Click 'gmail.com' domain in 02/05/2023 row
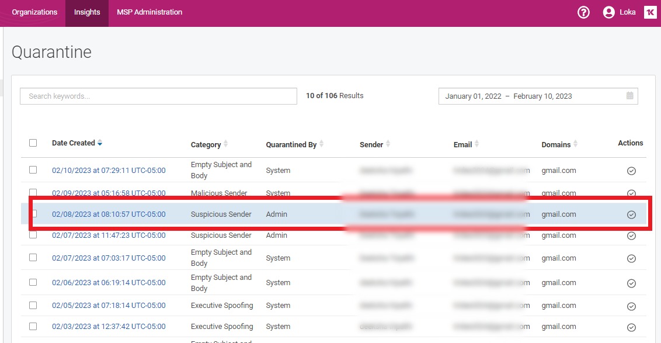Image resolution: width=661 pixels, height=343 pixels. [559, 306]
